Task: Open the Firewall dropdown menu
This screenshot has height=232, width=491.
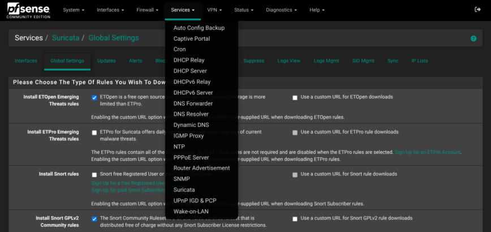Action: coord(147,10)
